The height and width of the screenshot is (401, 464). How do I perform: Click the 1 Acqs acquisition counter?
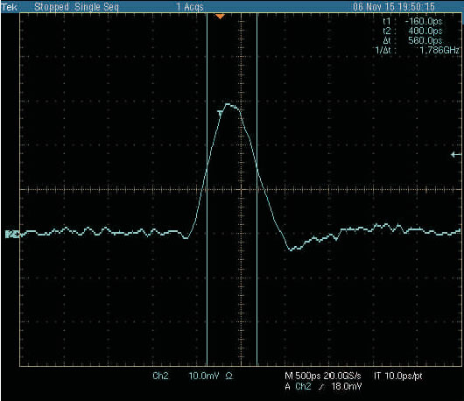click(190, 7)
